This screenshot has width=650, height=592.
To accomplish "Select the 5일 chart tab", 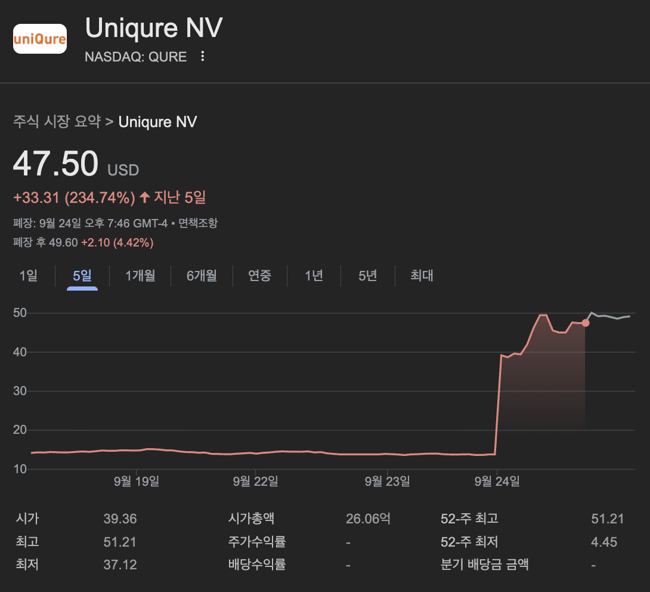I will (x=82, y=276).
